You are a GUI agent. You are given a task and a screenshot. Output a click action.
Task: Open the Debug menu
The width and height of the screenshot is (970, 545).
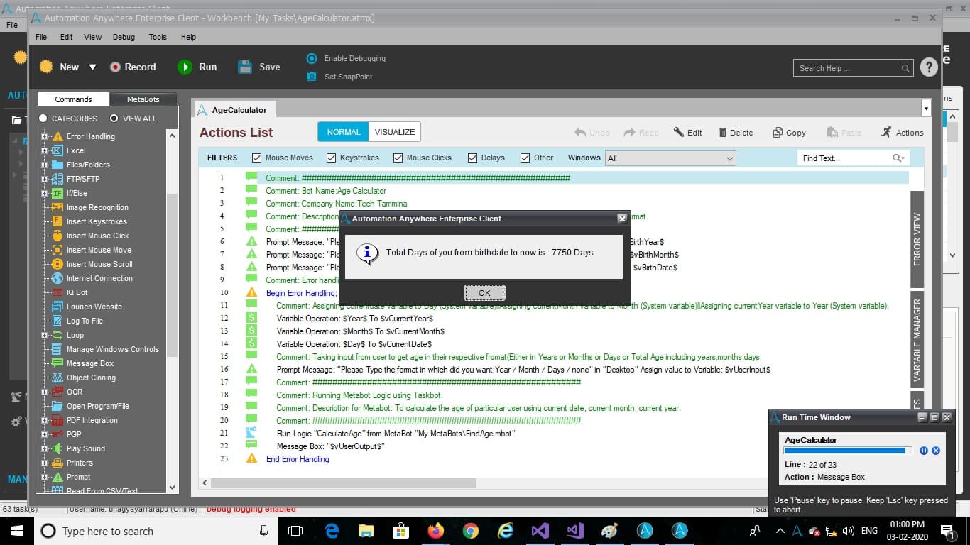[x=124, y=37]
